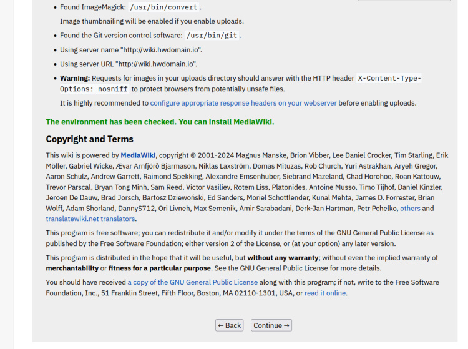The height and width of the screenshot is (349, 468).
Task: Open translatewiki.net translators link
Action: [90, 219]
